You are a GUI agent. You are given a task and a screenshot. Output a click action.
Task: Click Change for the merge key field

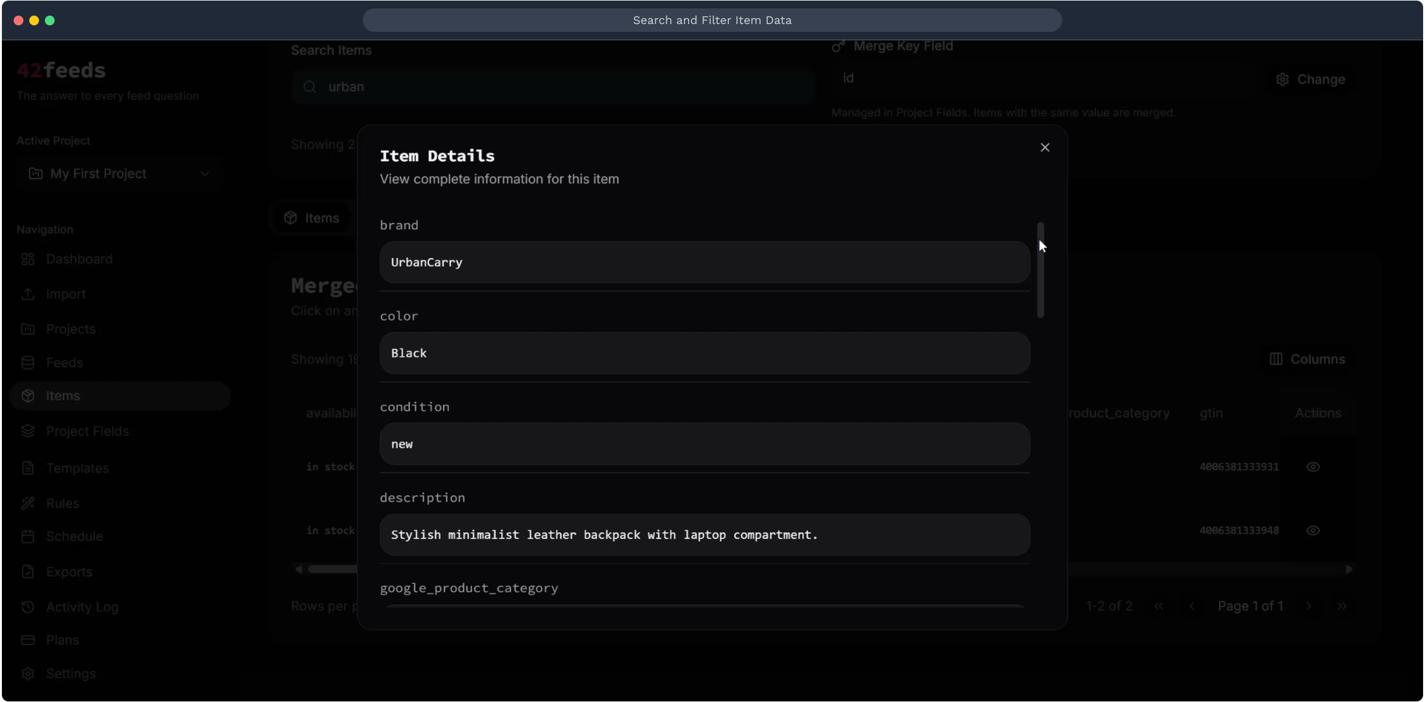[x=1311, y=79]
